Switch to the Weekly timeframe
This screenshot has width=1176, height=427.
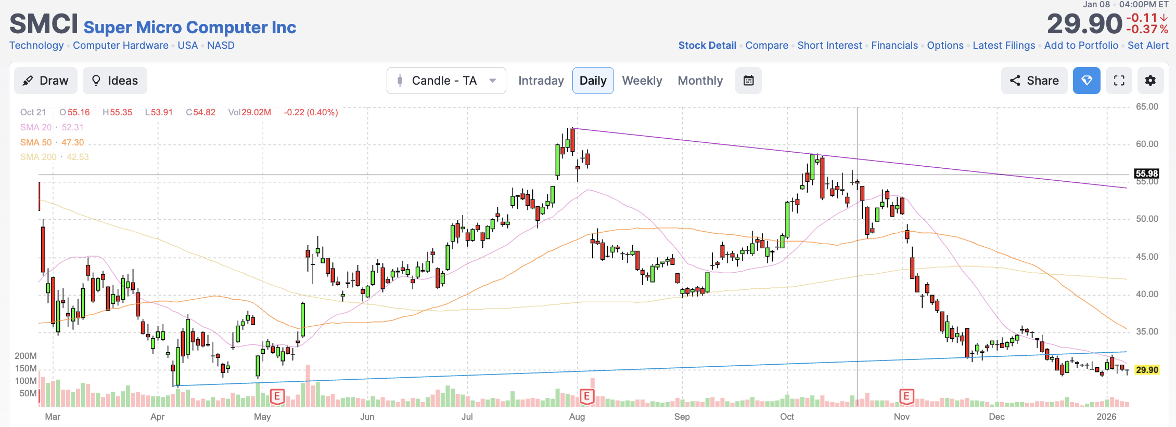coord(642,81)
